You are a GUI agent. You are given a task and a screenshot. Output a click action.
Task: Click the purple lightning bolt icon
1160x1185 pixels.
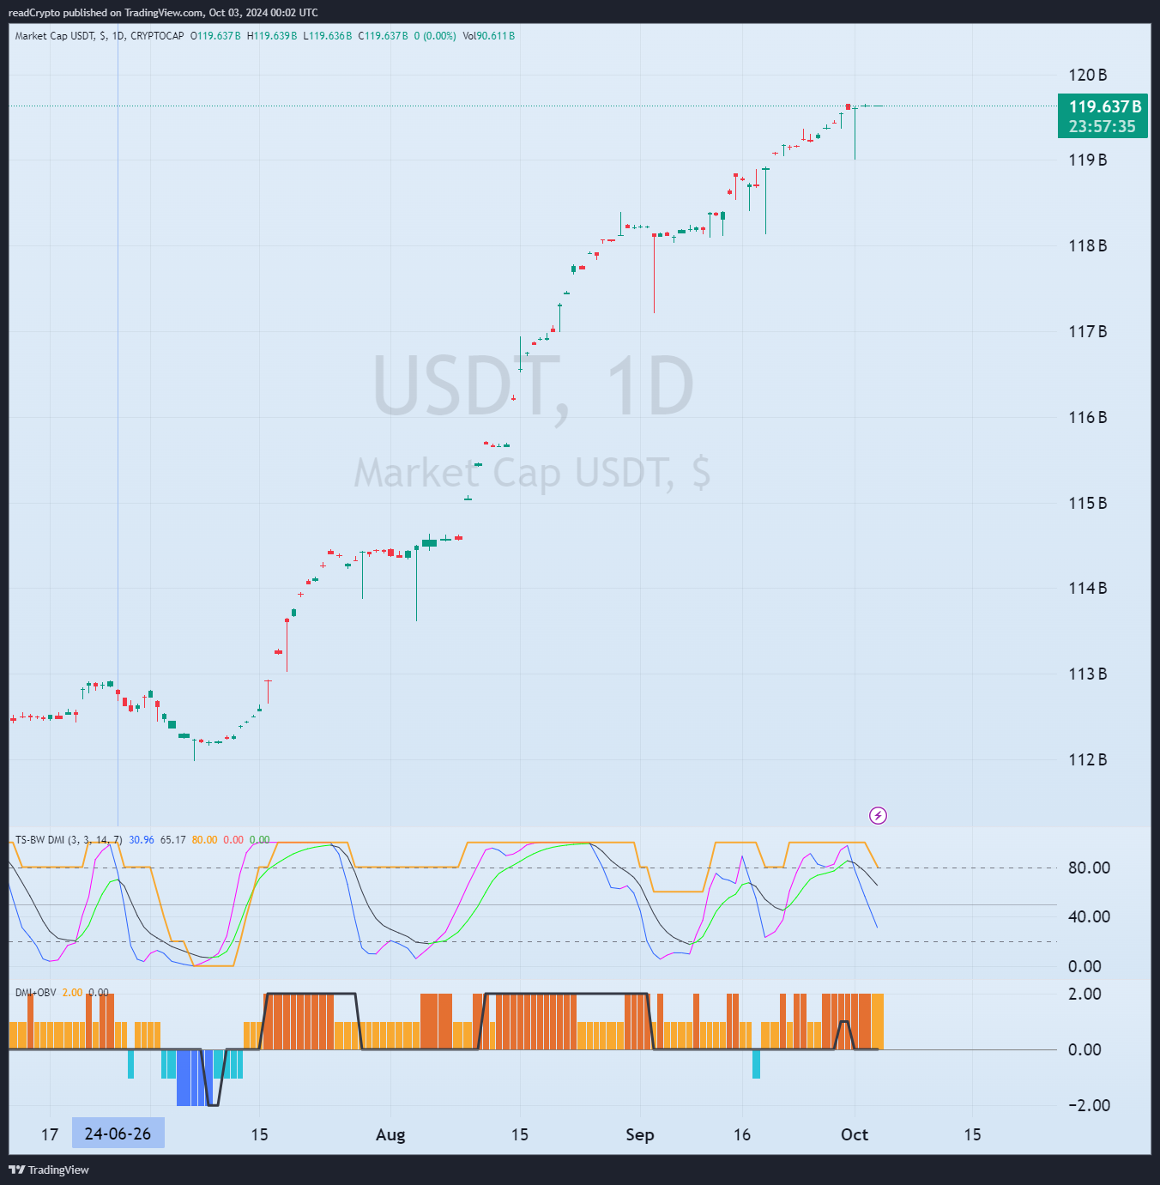point(878,815)
